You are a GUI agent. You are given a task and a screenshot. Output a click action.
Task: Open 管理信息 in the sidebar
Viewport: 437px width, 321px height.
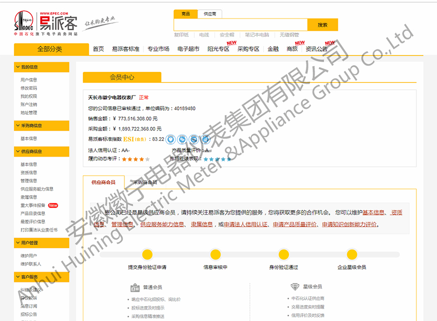[x=29, y=181]
